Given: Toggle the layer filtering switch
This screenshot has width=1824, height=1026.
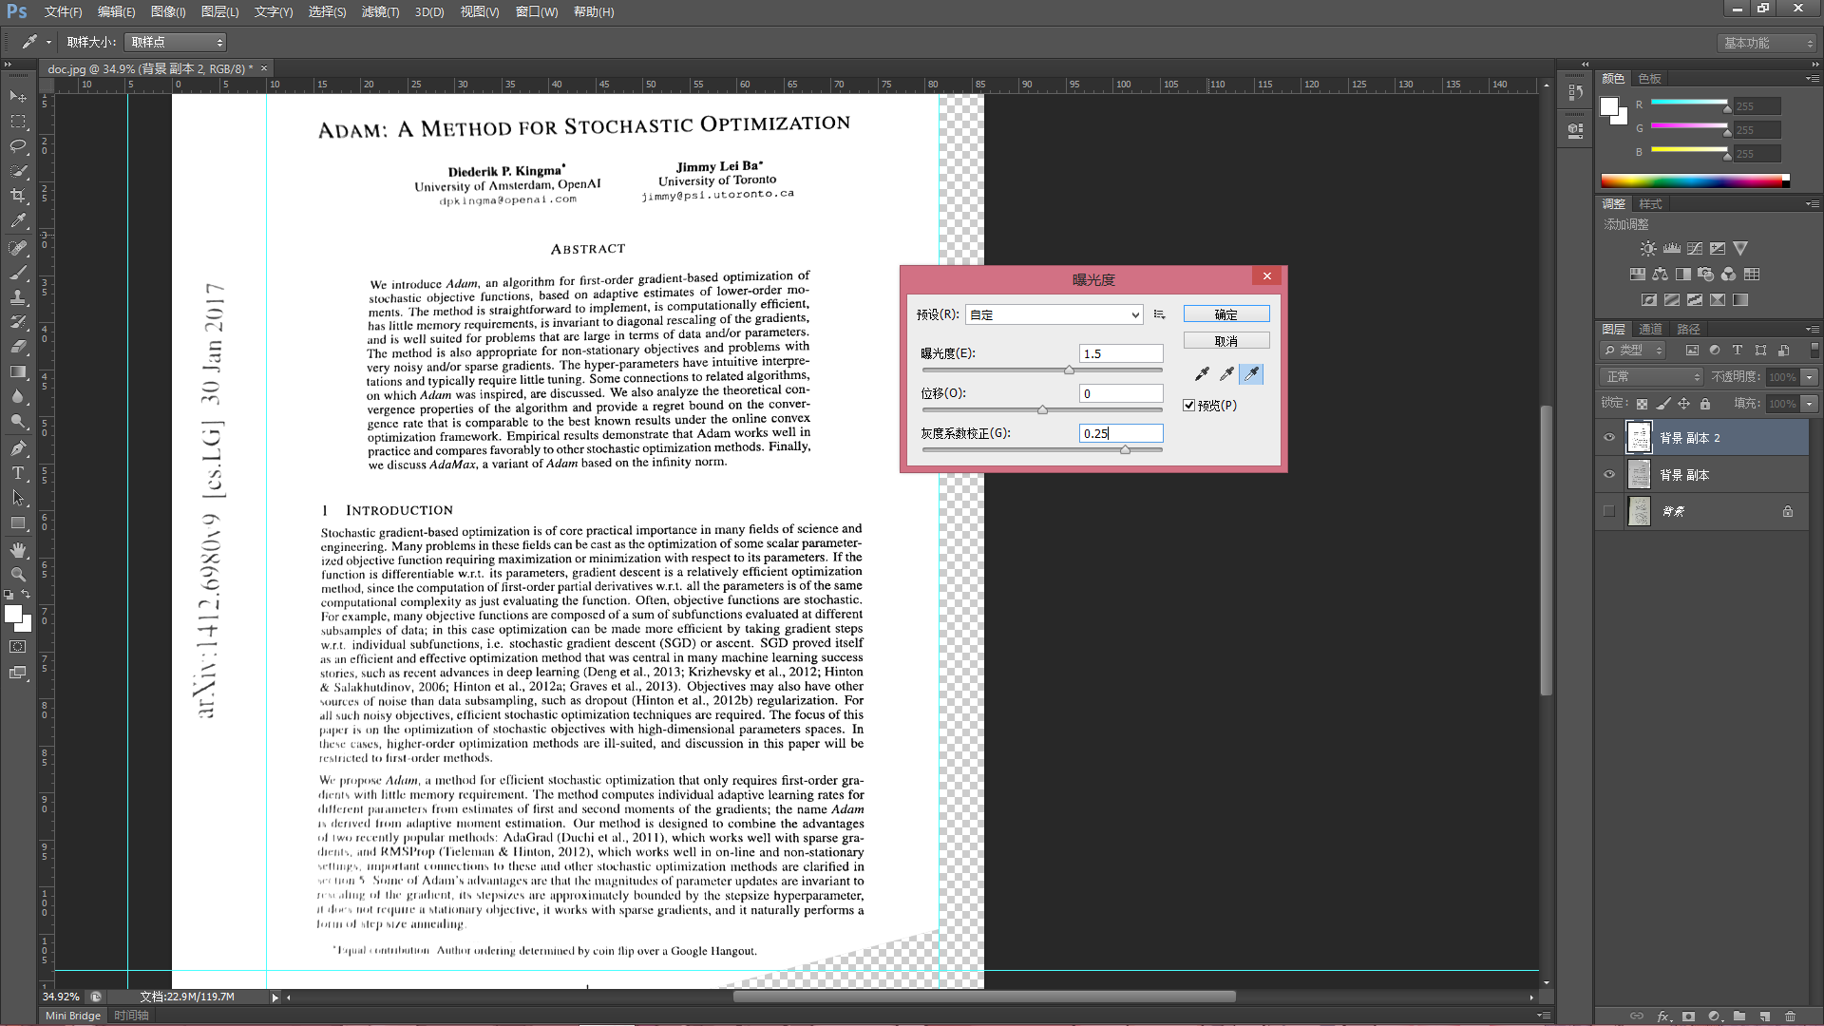Looking at the screenshot, I should (1814, 351).
